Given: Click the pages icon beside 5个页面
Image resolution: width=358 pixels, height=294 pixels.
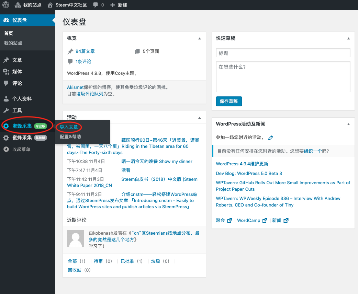Looking at the screenshot, I should click(137, 51).
